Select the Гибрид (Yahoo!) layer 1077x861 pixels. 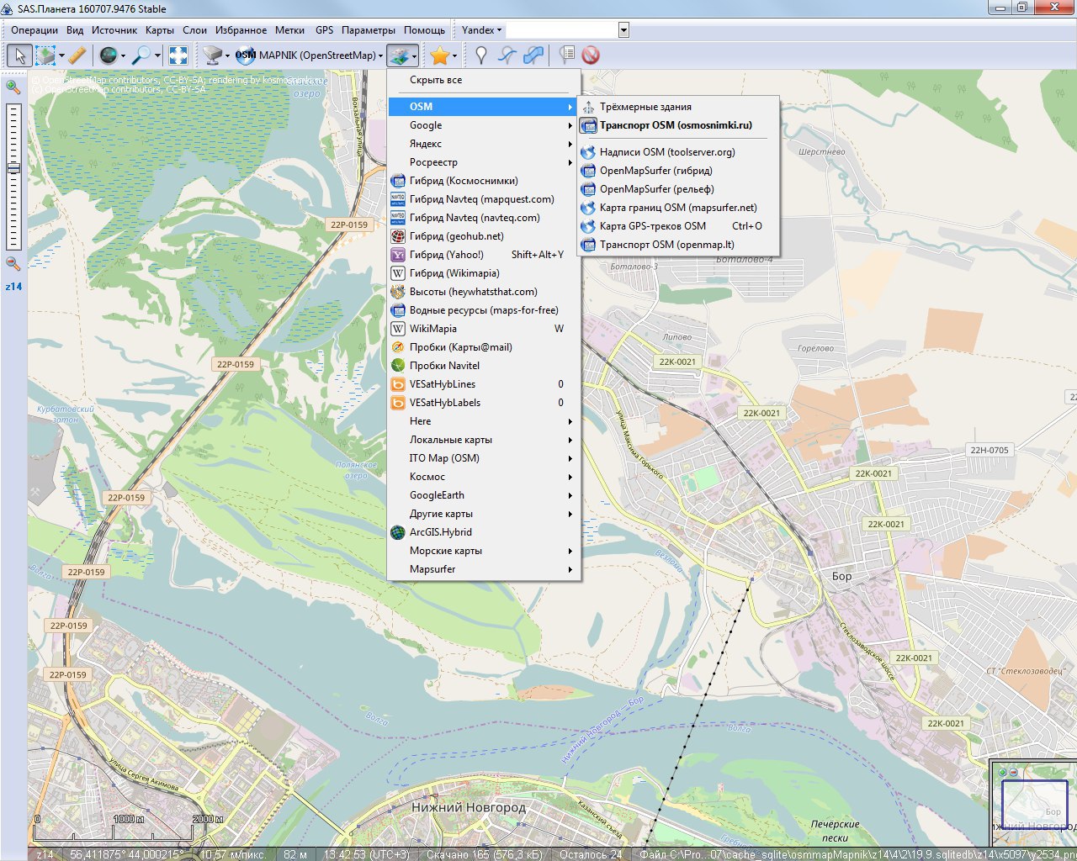pyautogui.click(x=484, y=255)
